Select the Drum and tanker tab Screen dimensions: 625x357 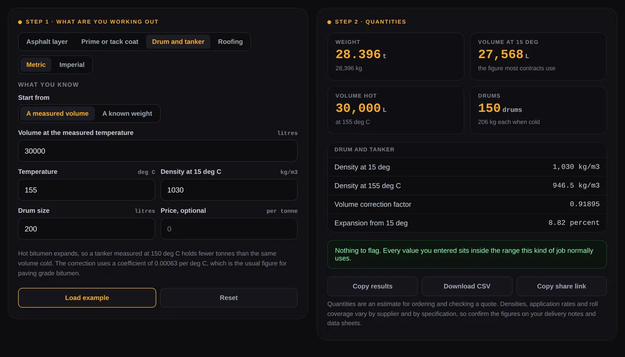point(178,42)
